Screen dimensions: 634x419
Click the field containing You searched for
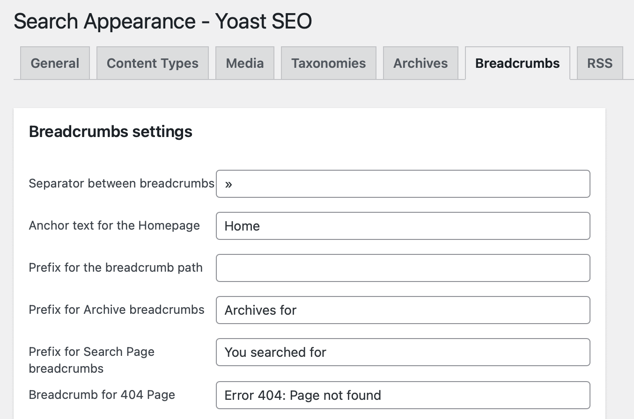coord(403,352)
